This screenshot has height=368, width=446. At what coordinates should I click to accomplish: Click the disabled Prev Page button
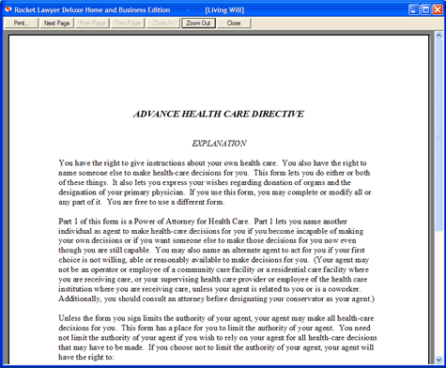coord(92,23)
